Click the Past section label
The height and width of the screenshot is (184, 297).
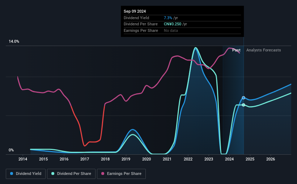[236, 50]
